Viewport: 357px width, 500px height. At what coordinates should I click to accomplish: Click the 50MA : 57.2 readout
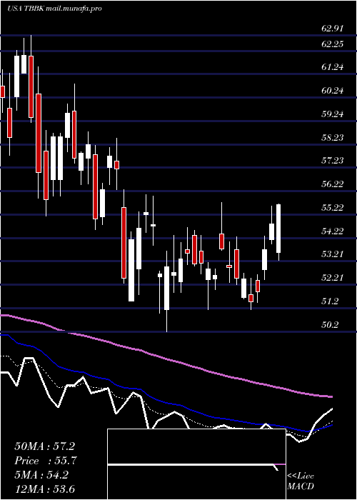tap(44, 446)
